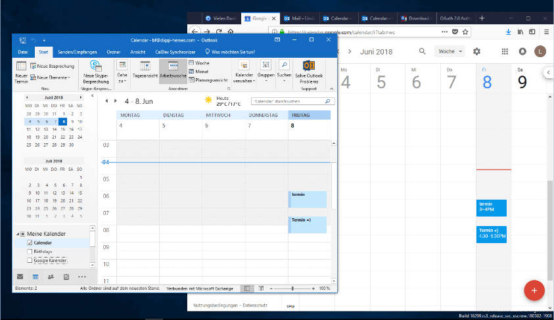The width and height of the screenshot is (554, 320).
Task: Open Gruppen dropdown in ribbon
Action: tap(265, 72)
